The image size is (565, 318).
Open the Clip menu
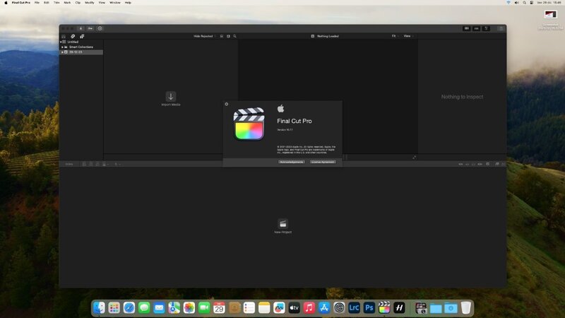[x=78, y=3]
